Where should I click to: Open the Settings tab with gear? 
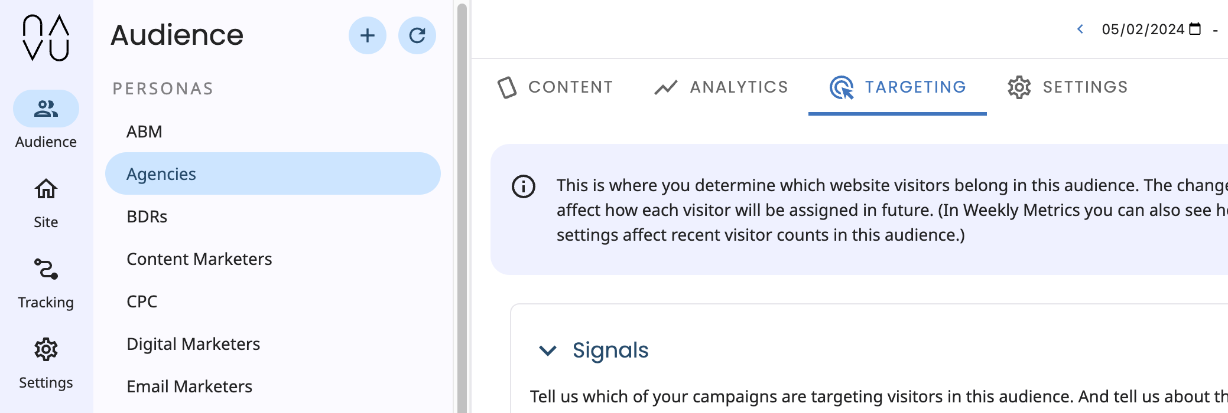(1068, 87)
